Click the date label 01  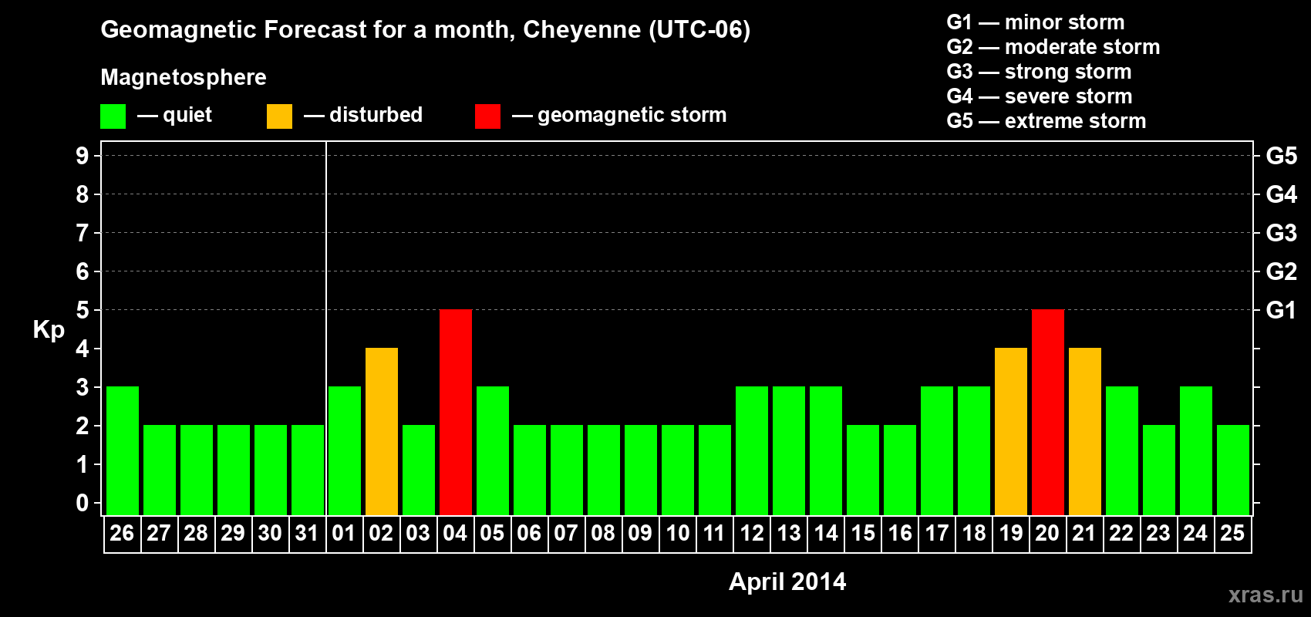coord(344,533)
